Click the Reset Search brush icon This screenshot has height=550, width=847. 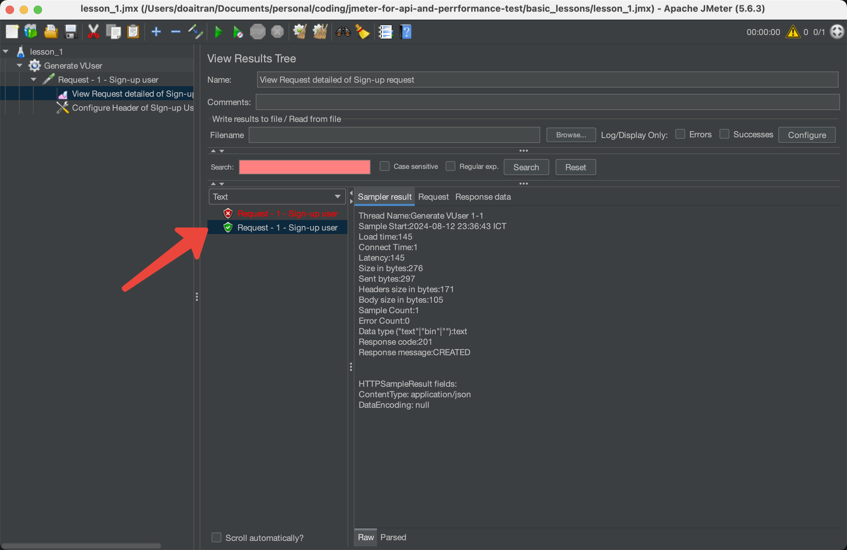coord(363,32)
